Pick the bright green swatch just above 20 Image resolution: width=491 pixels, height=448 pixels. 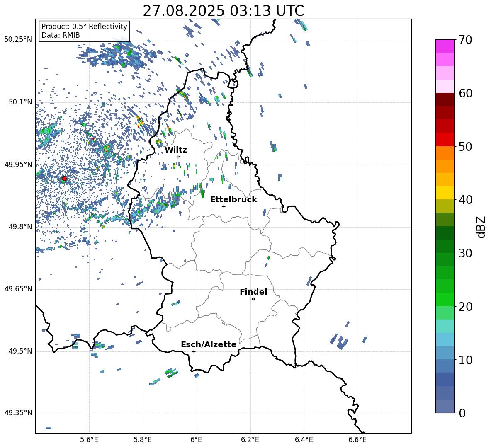tap(445, 299)
